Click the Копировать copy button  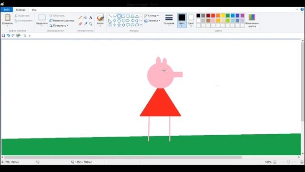point(23,21)
